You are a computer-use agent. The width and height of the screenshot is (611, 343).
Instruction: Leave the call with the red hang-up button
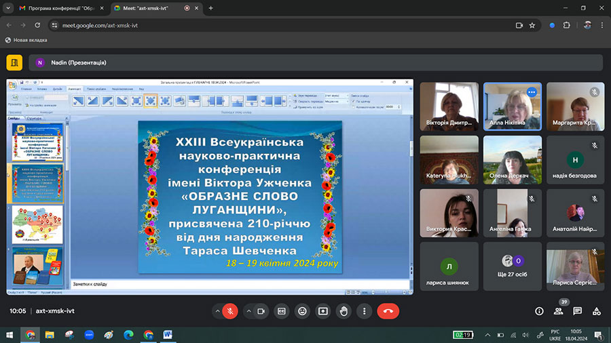coord(388,311)
